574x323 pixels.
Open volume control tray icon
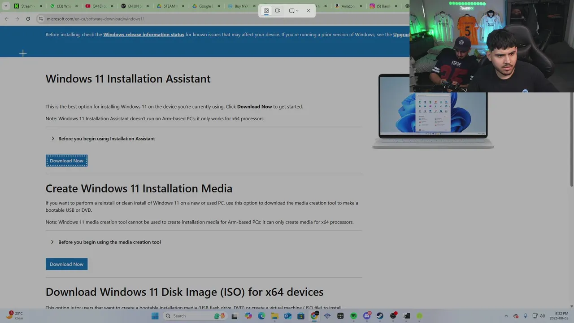pyautogui.click(x=542, y=316)
